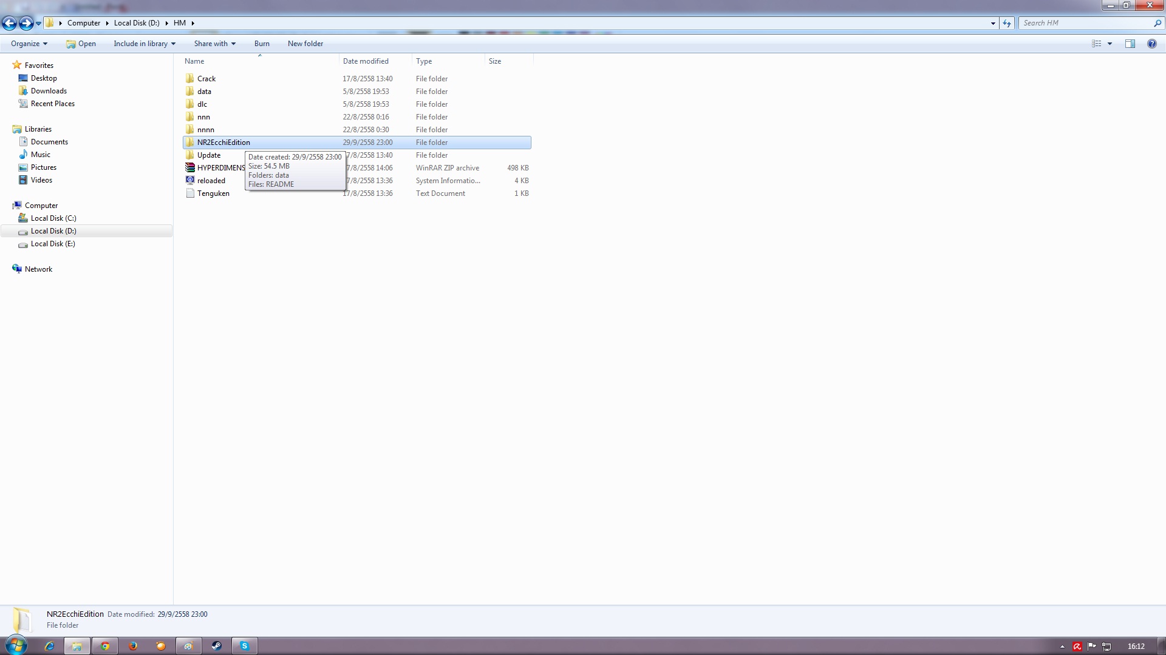
Task: Click the Refresh address bar icon
Action: [1007, 23]
